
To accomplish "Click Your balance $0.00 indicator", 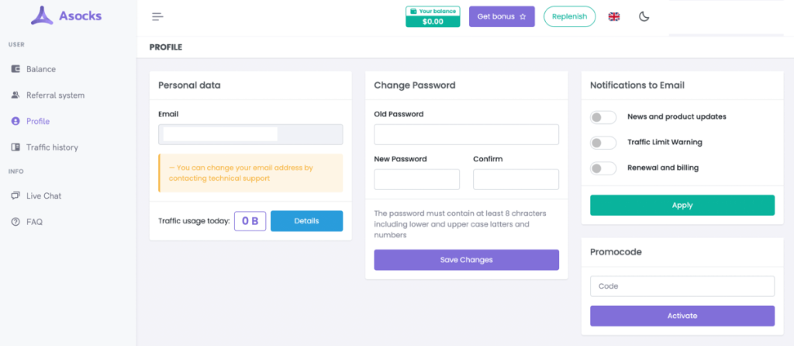I will point(433,17).
